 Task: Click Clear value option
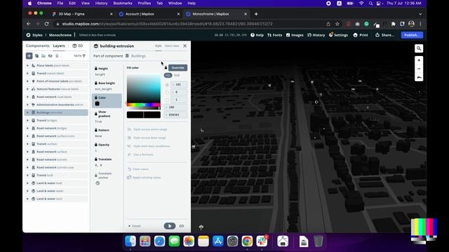138,169
